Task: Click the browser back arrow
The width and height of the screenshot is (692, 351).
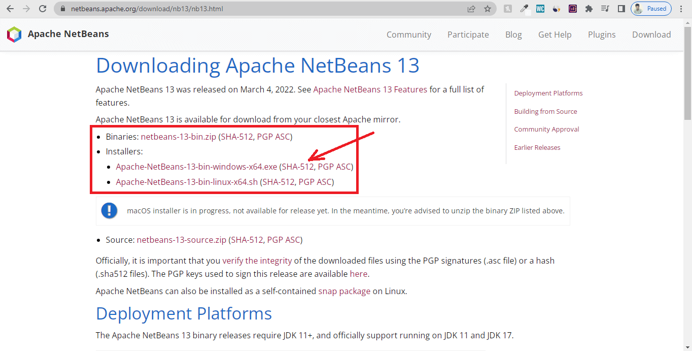Action: 10,9
